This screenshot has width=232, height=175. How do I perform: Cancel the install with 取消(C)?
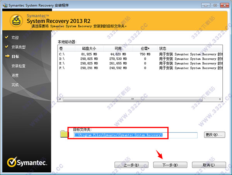tap(209, 165)
